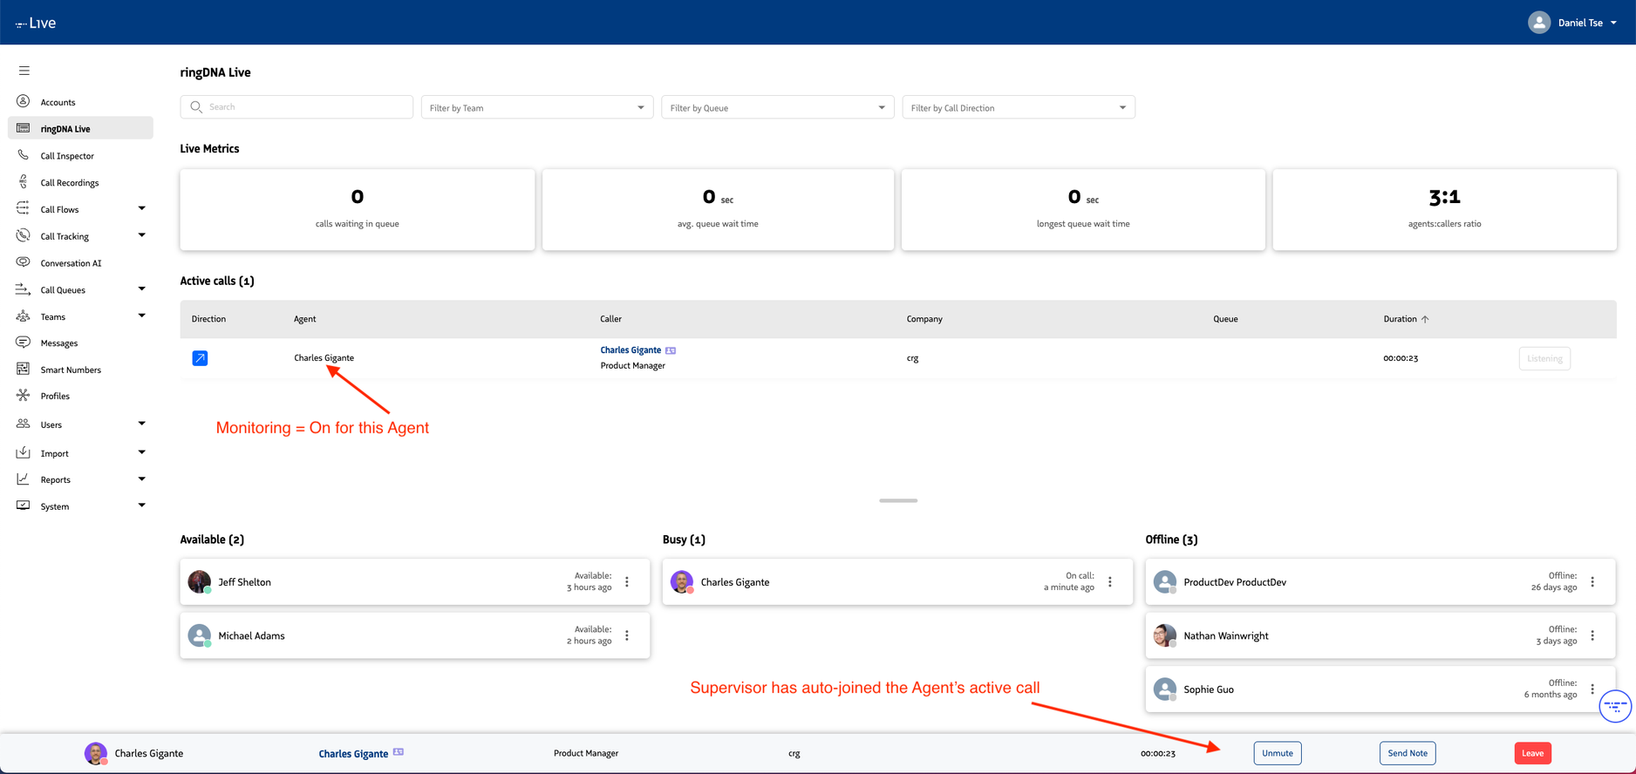
Task: Click the Call Recordings microphone icon
Action: coord(24,182)
